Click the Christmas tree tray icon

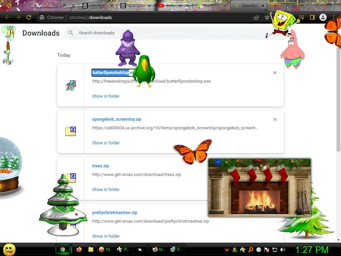click(235, 250)
